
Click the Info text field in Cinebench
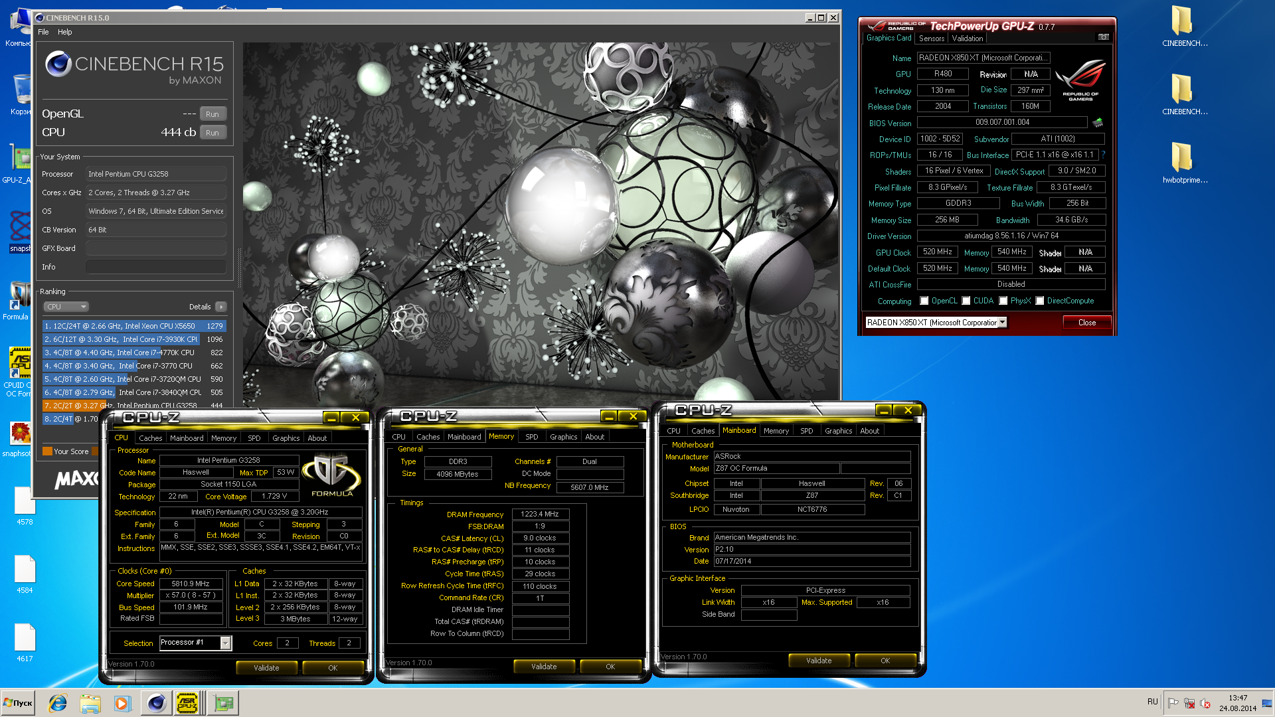pyautogui.click(x=156, y=267)
